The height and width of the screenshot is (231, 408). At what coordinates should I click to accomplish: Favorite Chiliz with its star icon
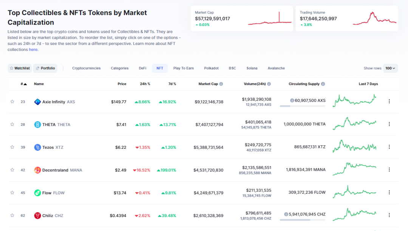click(x=12, y=216)
